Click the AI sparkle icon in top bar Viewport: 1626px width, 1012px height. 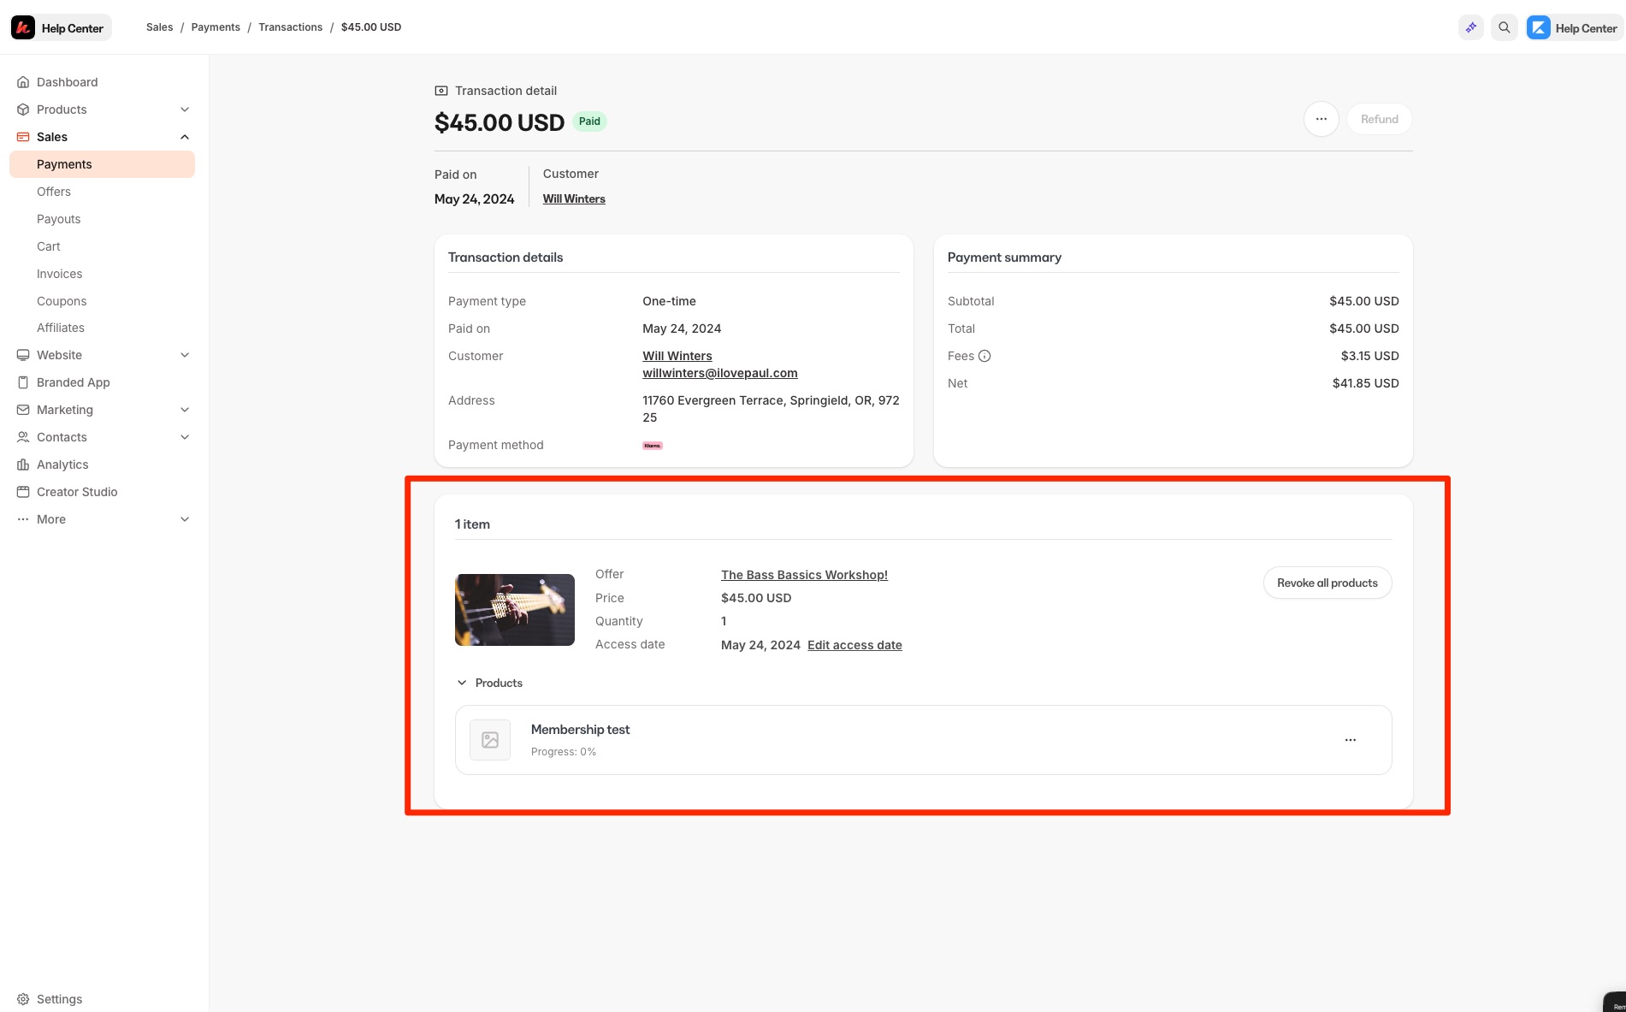[x=1471, y=27]
